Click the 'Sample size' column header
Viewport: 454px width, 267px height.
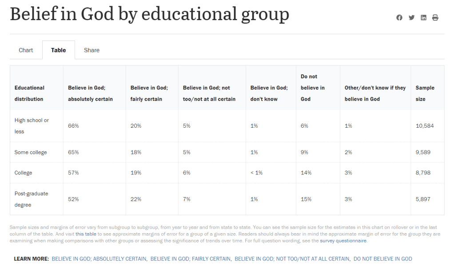(x=425, y=93)
